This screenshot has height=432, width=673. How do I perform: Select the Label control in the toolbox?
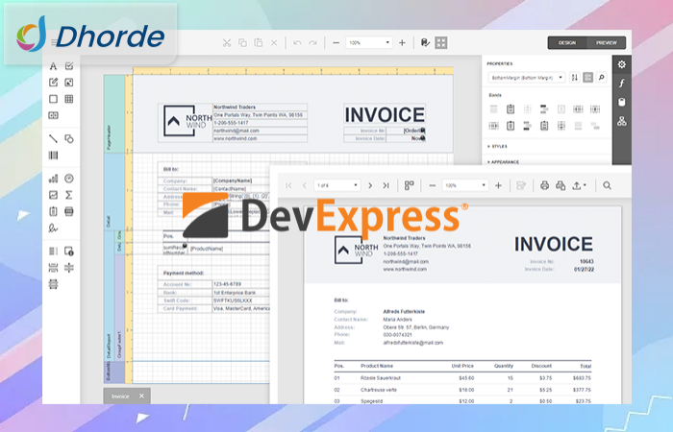click(53, 66)
